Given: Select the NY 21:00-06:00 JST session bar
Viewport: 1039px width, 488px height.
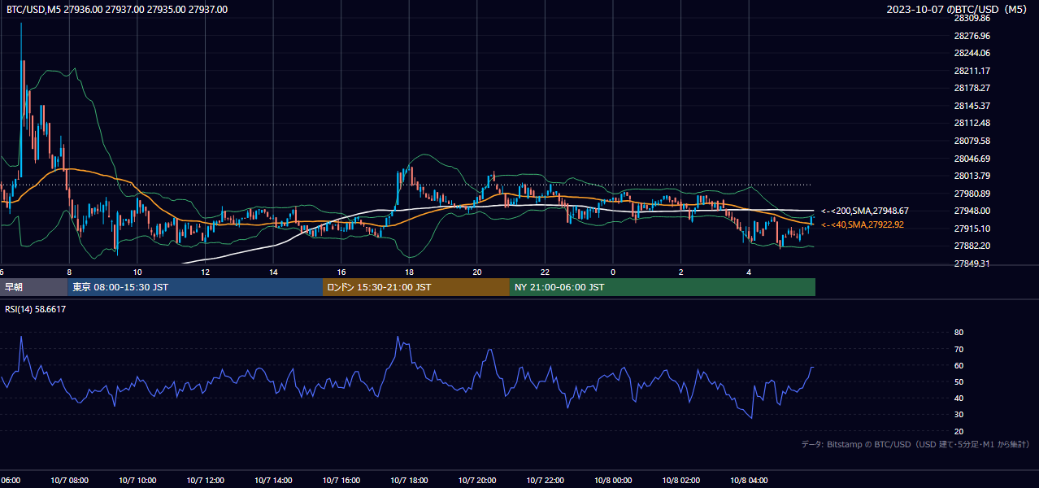Looking at the screenshot, I should point(663,287).
